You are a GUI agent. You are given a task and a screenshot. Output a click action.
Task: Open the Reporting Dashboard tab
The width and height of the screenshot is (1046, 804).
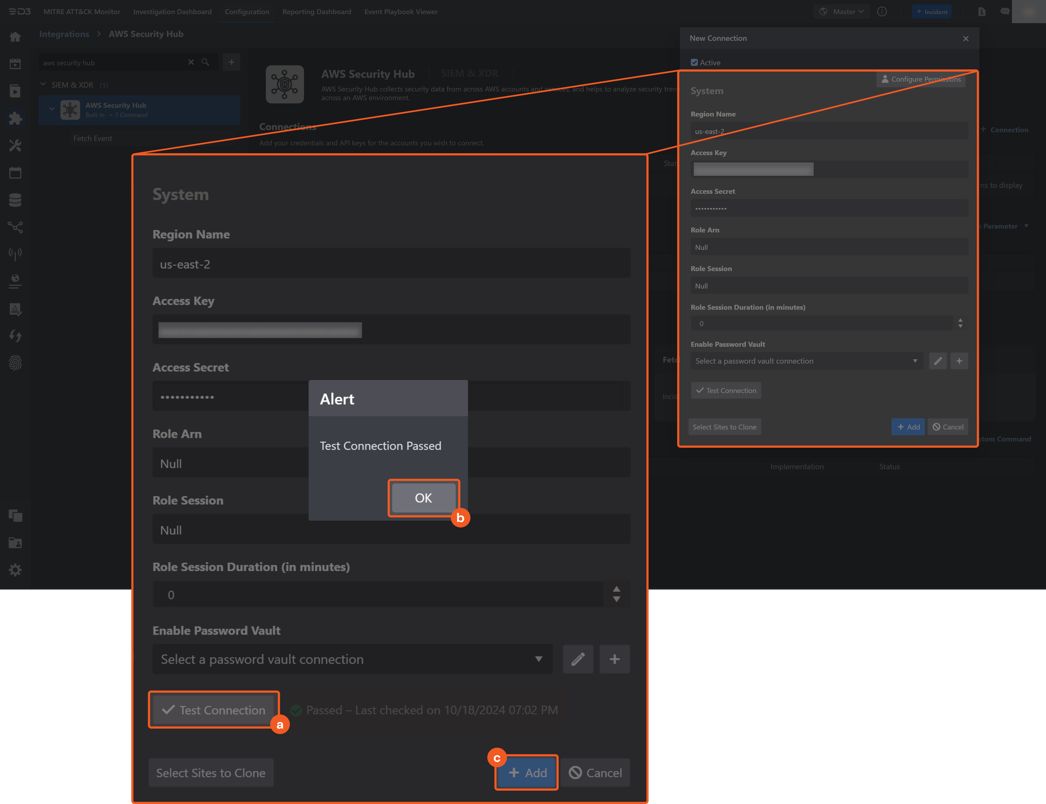(x=317, y=11)
